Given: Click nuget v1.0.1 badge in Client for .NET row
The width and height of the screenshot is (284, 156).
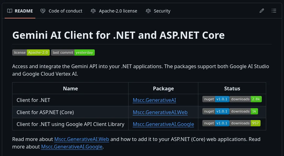Looking at the screenshot, I should coord(216,99).
